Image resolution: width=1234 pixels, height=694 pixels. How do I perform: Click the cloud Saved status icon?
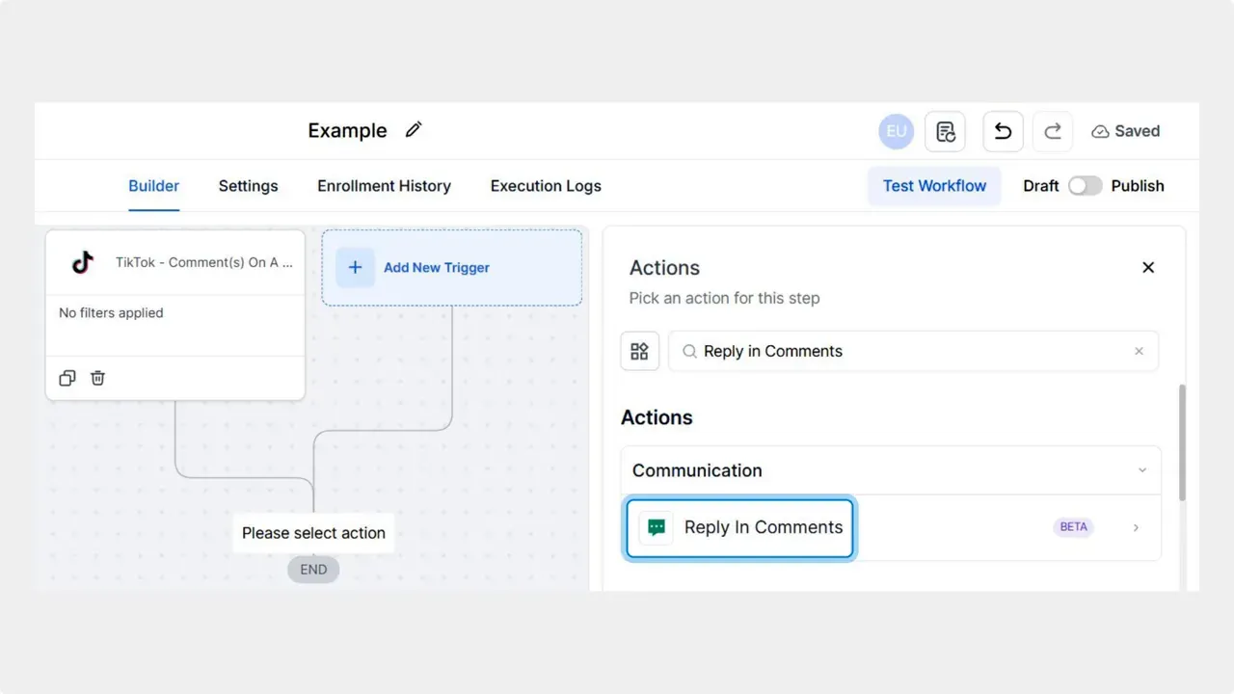[1100, 131]
